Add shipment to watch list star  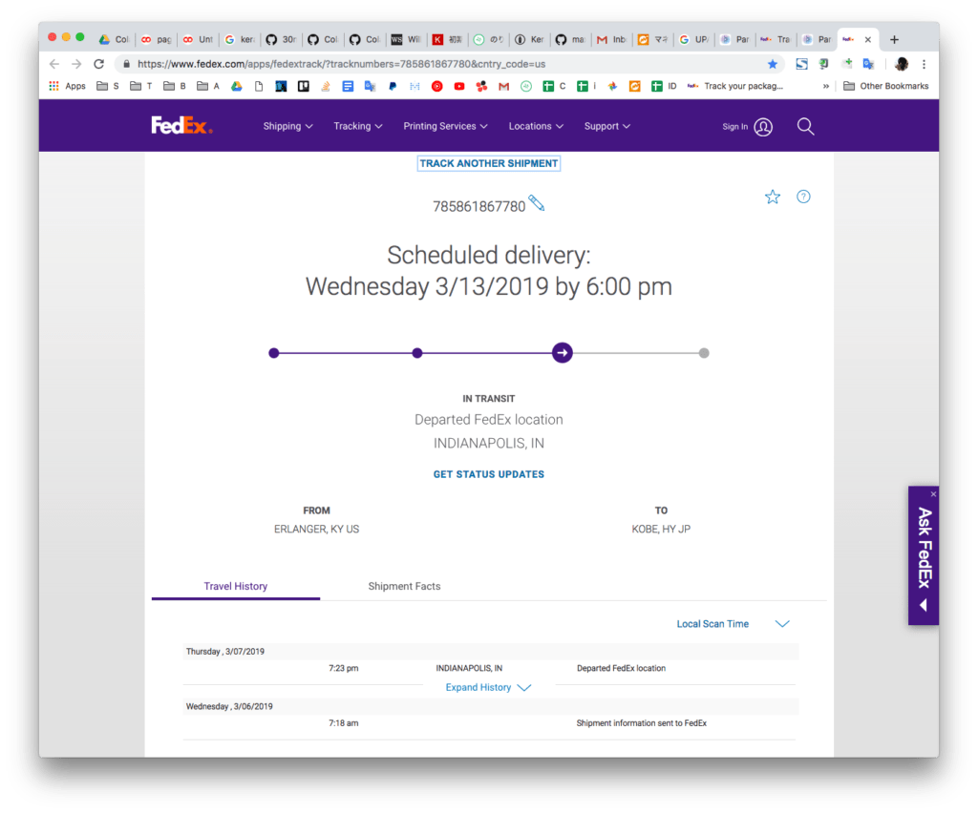(x=772, y=197)
